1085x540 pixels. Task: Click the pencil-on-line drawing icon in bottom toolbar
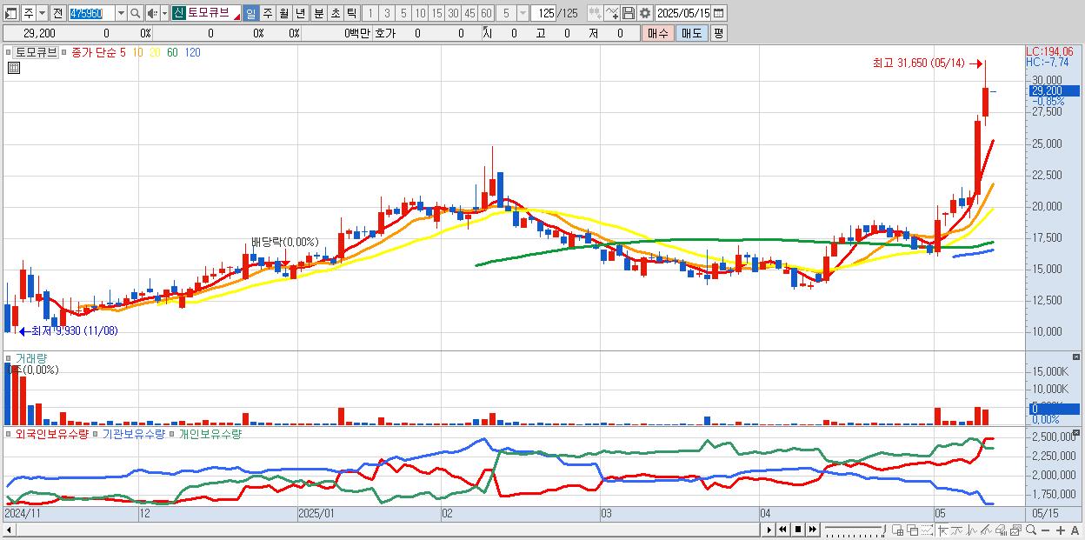(985, 530)
